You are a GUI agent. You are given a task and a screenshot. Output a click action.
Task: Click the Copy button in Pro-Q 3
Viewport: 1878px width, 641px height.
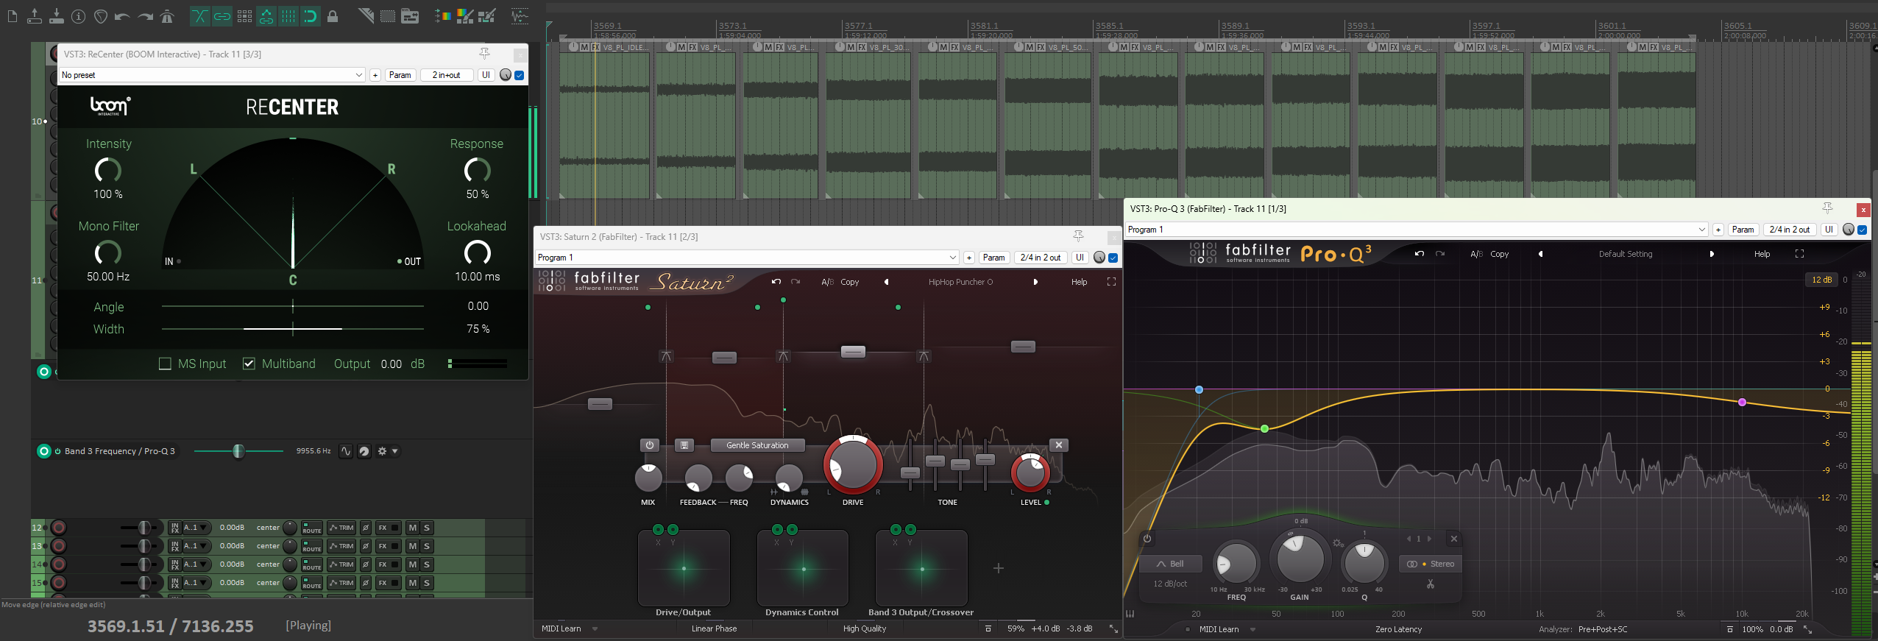coord(1499,254)
